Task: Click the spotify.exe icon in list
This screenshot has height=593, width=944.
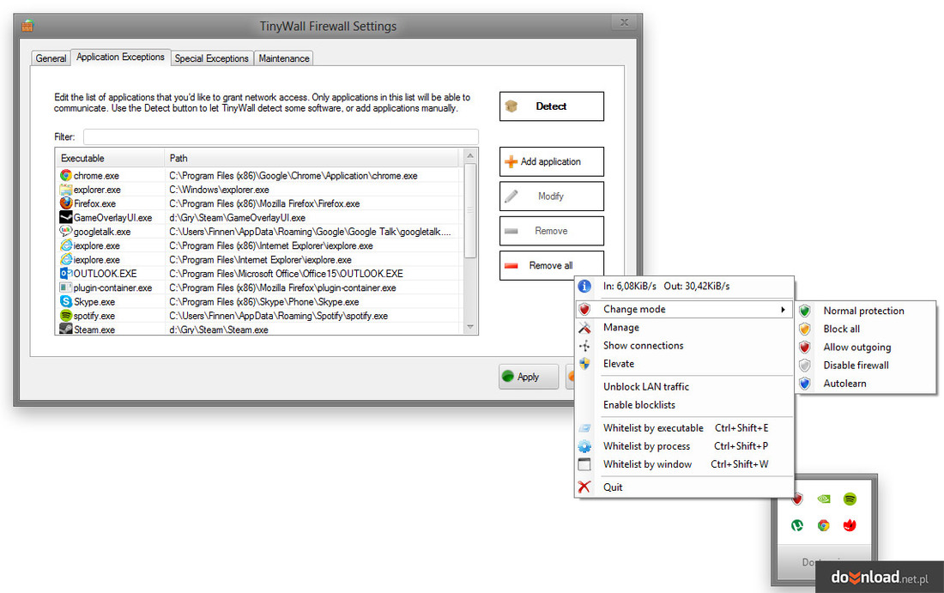Action: pyautogui.click(x=65, y=316)
